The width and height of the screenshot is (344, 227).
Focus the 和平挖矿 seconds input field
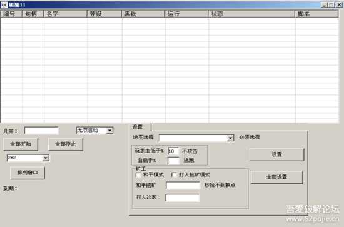pos(183,186)
